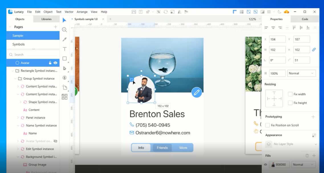Switch to the Libraries tab

click(46, 19)
